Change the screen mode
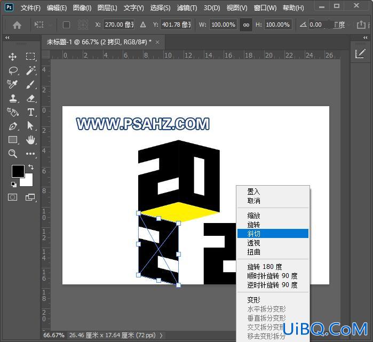This screenshot has height=342, width=373. [x=30, y=197]
